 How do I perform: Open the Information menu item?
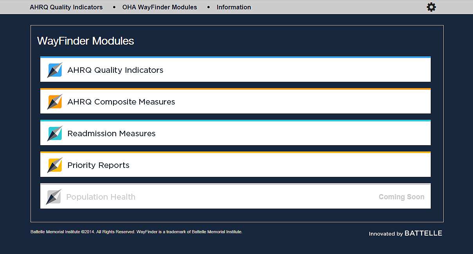coord(234,7)
